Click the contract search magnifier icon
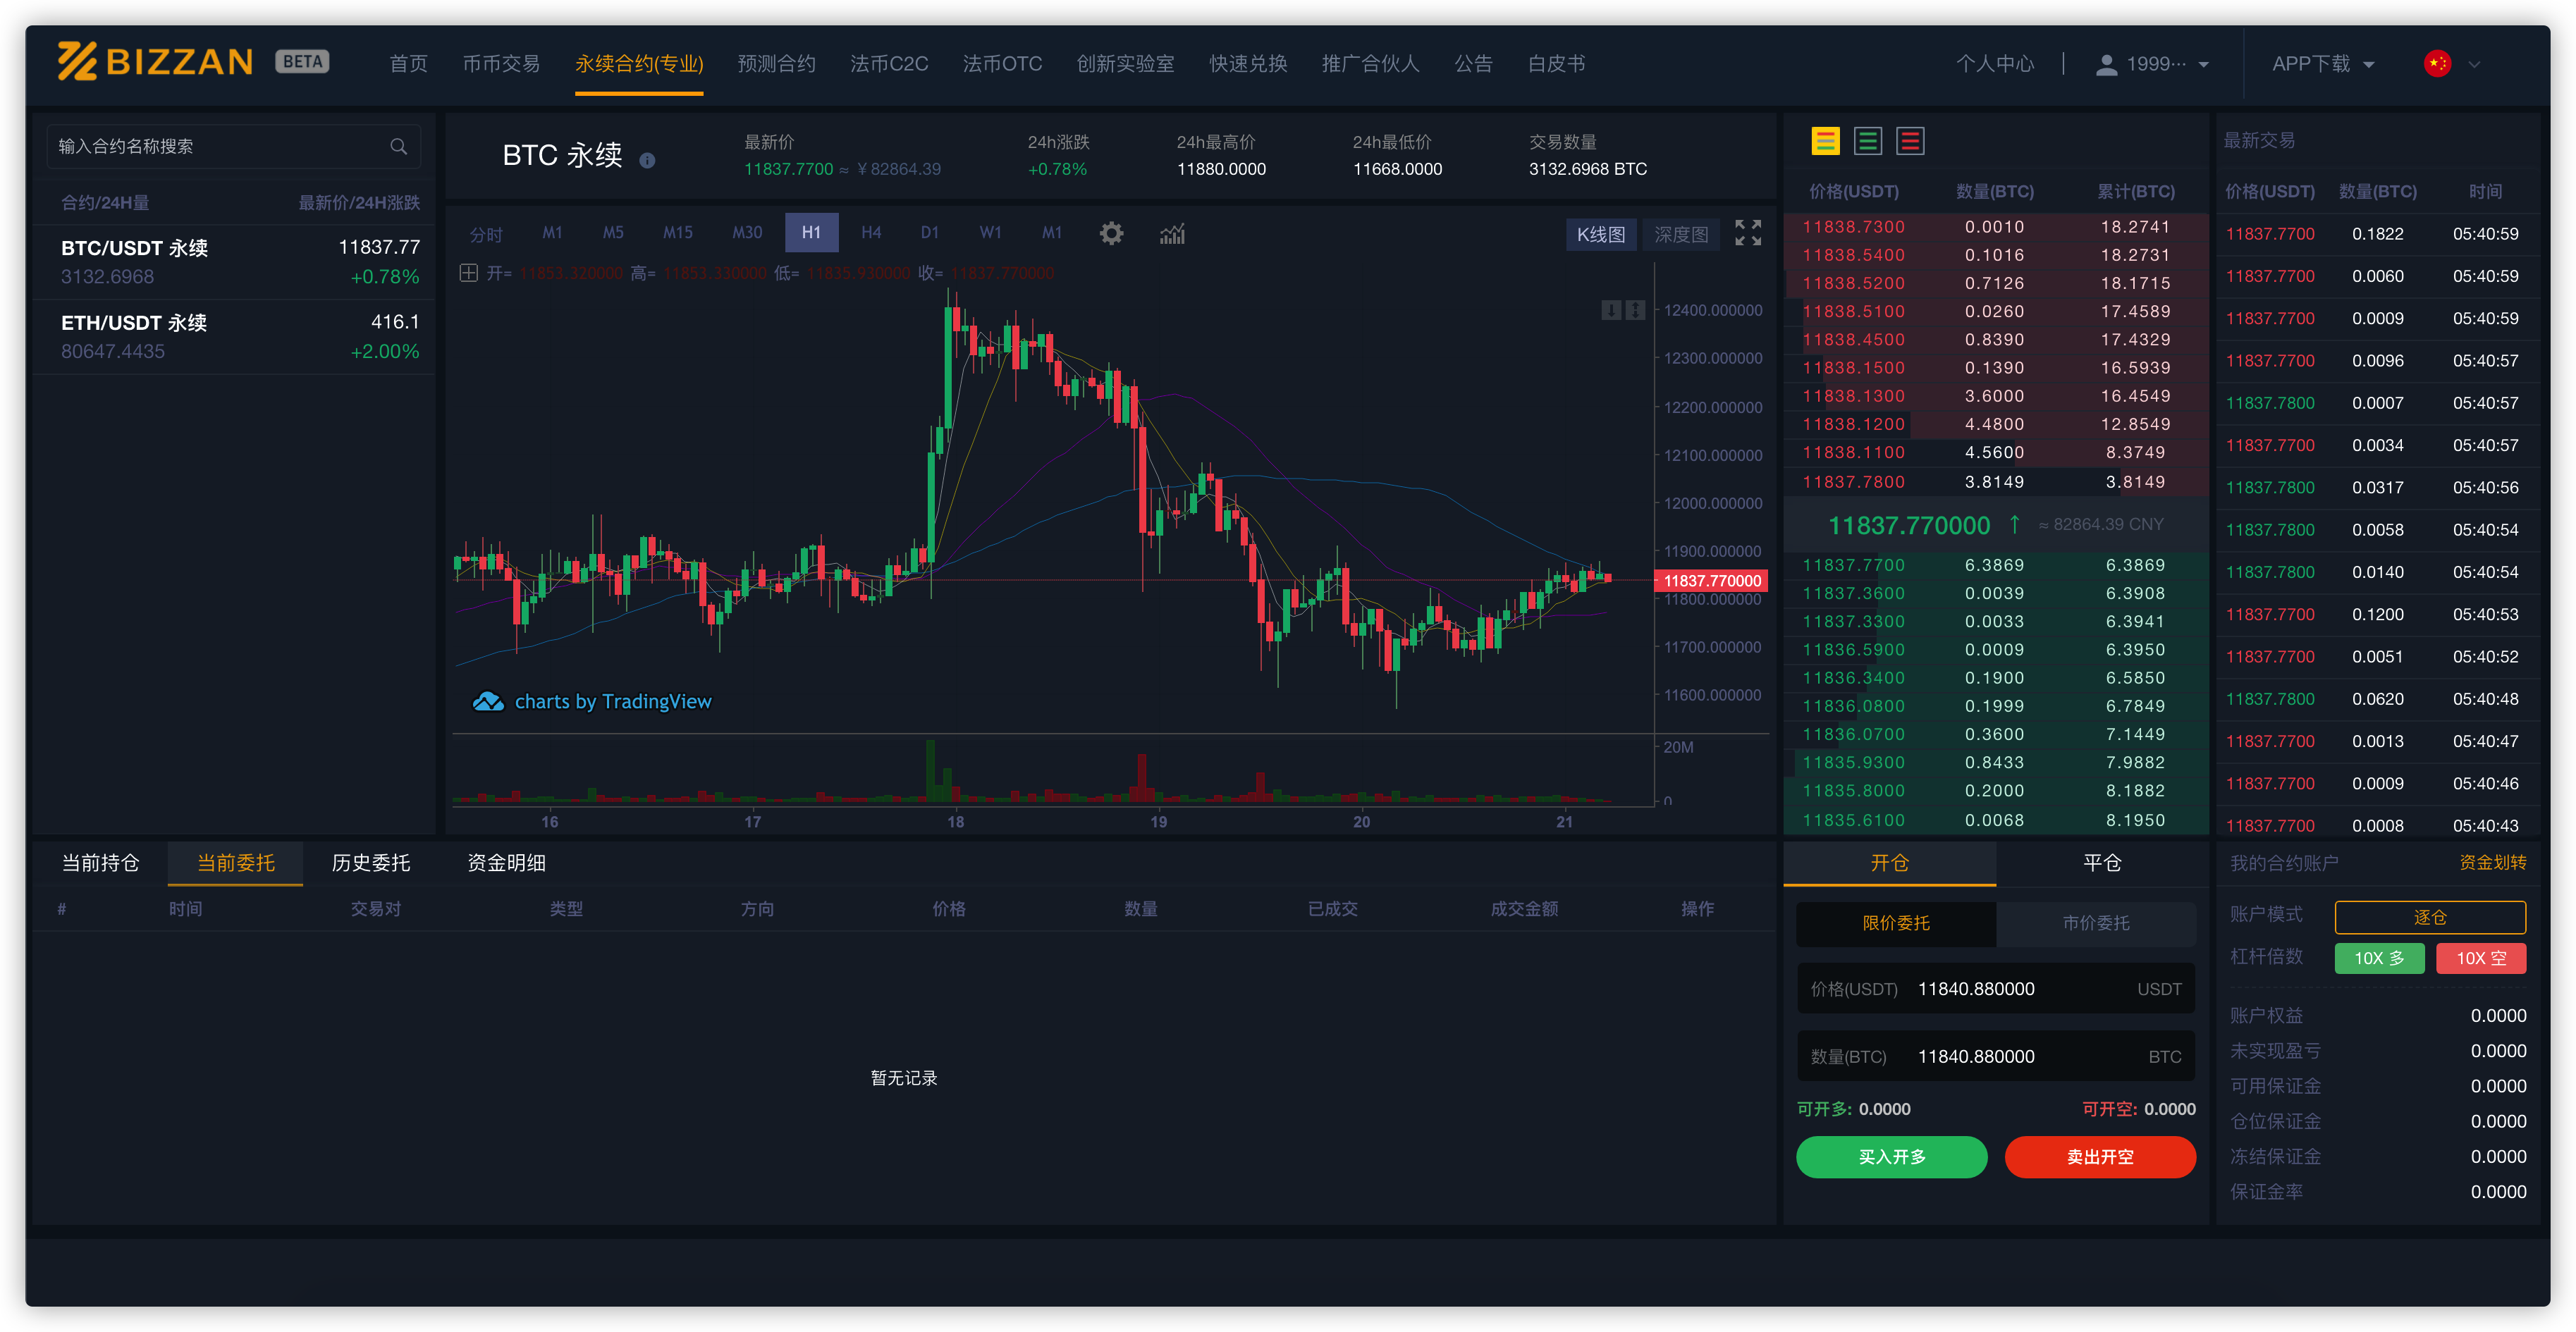Image resolution: width=2576 pixels, height=1332 pixels. pyautogui.click(x=398, y=146)
